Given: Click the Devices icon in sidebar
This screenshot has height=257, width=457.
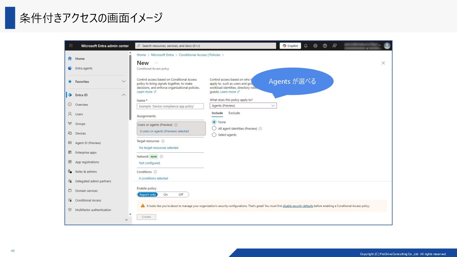Looking at the screenshot, I should (x=70, y=133).
